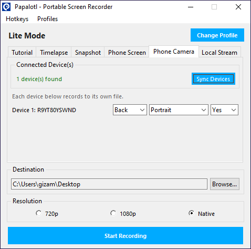Open the Hotkeys menu

[x=17, y=19]
